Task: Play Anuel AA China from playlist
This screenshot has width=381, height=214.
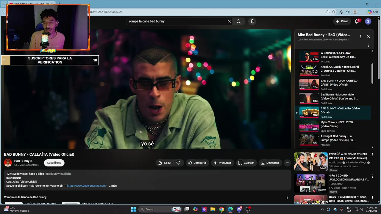Action: pos(333,71)
